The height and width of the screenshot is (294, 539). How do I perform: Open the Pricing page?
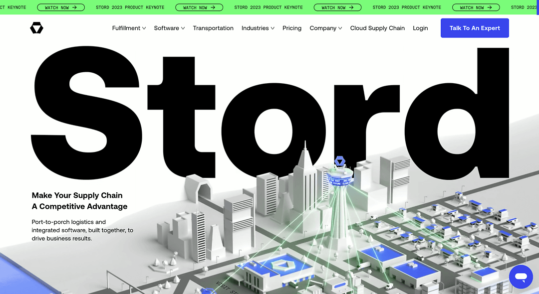pos(292,28)
